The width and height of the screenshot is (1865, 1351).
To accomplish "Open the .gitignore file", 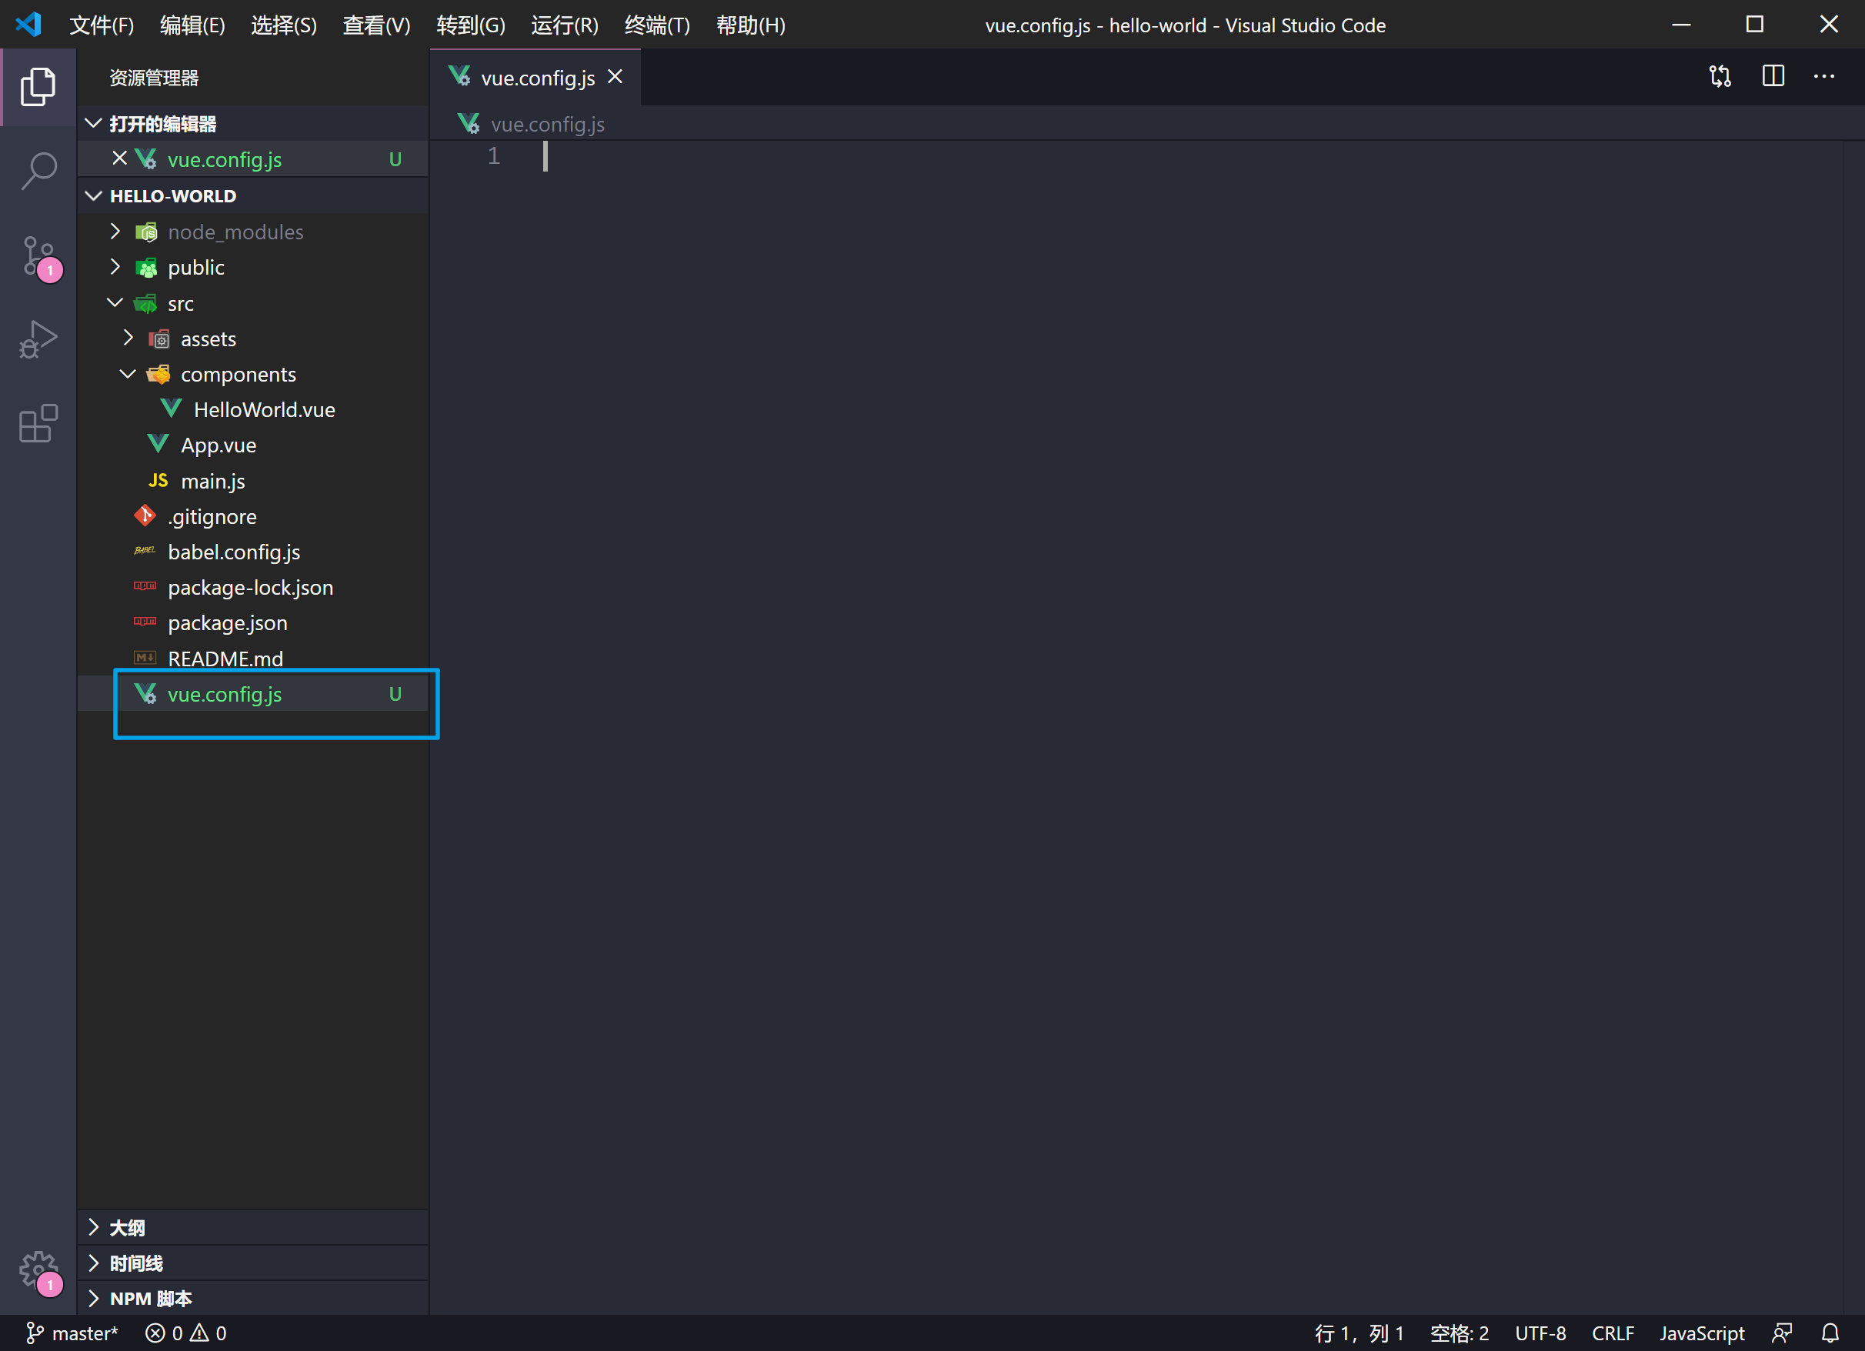I will (x=252, y=516).
